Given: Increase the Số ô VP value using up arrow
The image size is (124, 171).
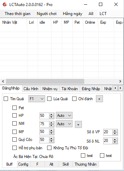Looking at the screenshot, I should coord(115,131).
